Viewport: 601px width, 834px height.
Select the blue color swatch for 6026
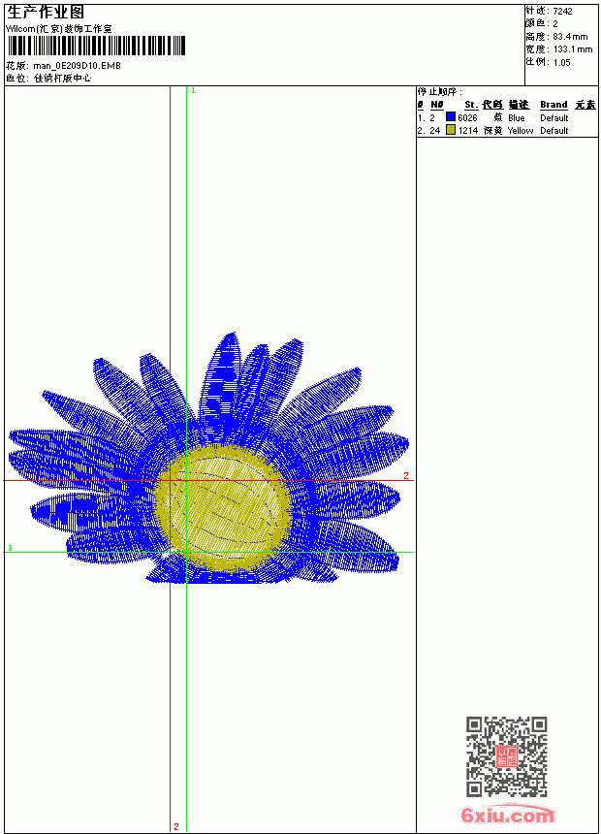click(451, 117)
